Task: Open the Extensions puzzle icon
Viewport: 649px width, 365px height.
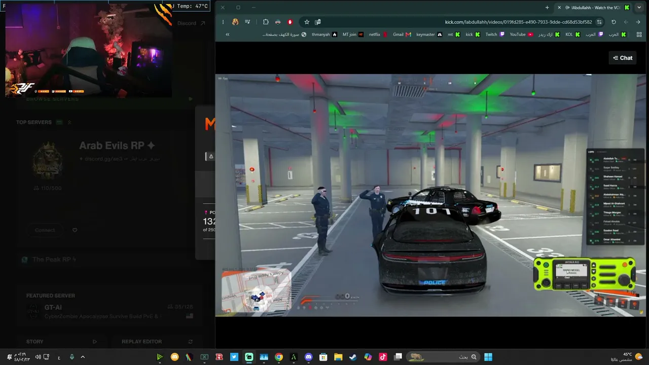Action: tap(266, 22)
